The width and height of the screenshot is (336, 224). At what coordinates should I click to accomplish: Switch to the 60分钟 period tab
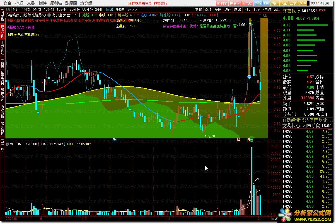[x=88, y=9]
